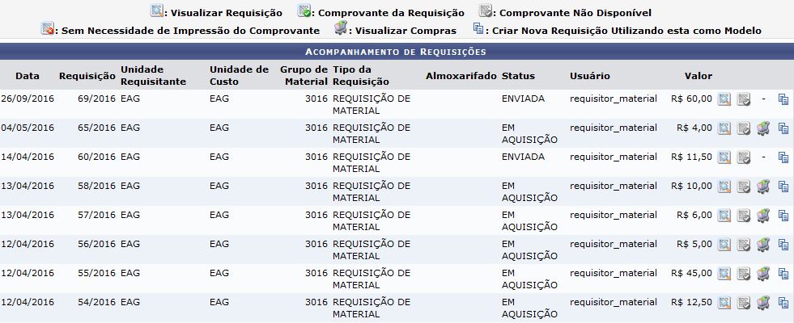Viewport: 794px width, 323px height.
Task: View purchases for requisition 58/2016
Action: click(x=763, y=187)
